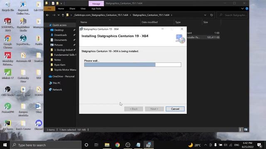266x149 pixels.
Task: Open the RapidMiner Studio desktop shortcut
Action: [23, 25]
